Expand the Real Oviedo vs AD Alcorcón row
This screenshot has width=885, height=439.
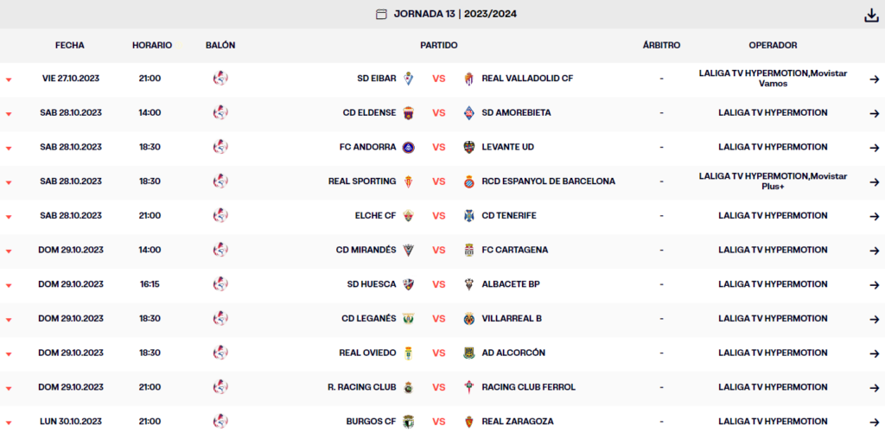pyautogui.click(x=9, y=354)
